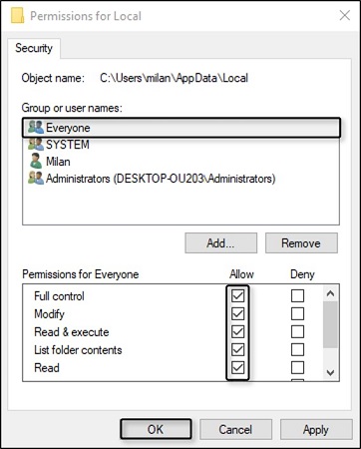Toggle Allow checkbox for List folder contents
The height and width of the screenshot is (449, 361).
[x=237, y=349]
